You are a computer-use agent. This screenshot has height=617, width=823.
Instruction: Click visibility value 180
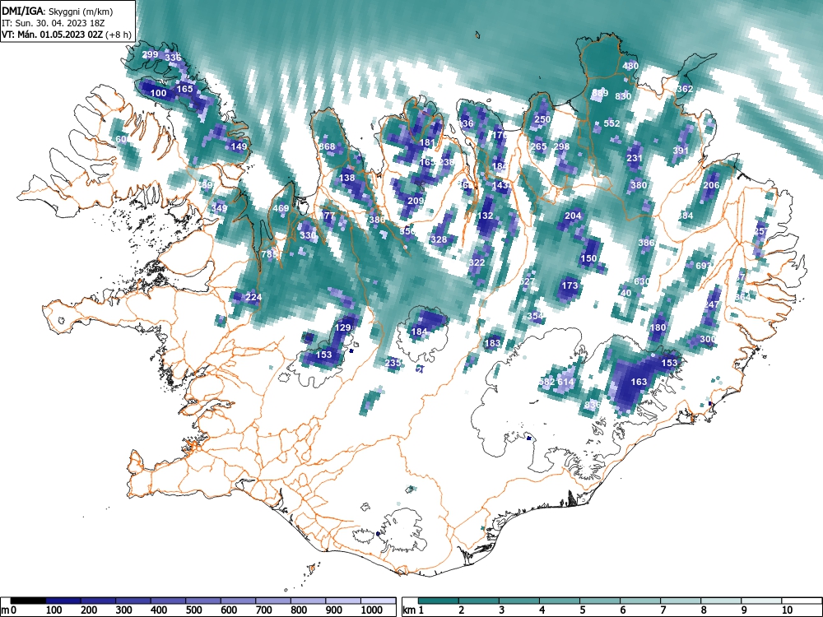[658, 328]
